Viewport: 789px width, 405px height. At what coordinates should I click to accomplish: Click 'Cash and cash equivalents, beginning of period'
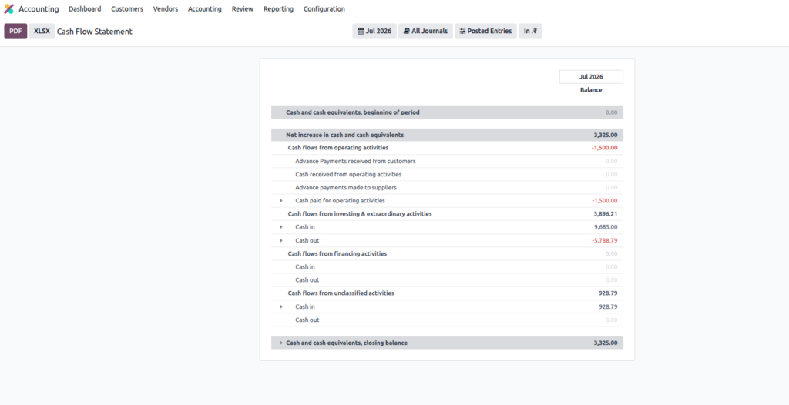(x=353, y=112)
